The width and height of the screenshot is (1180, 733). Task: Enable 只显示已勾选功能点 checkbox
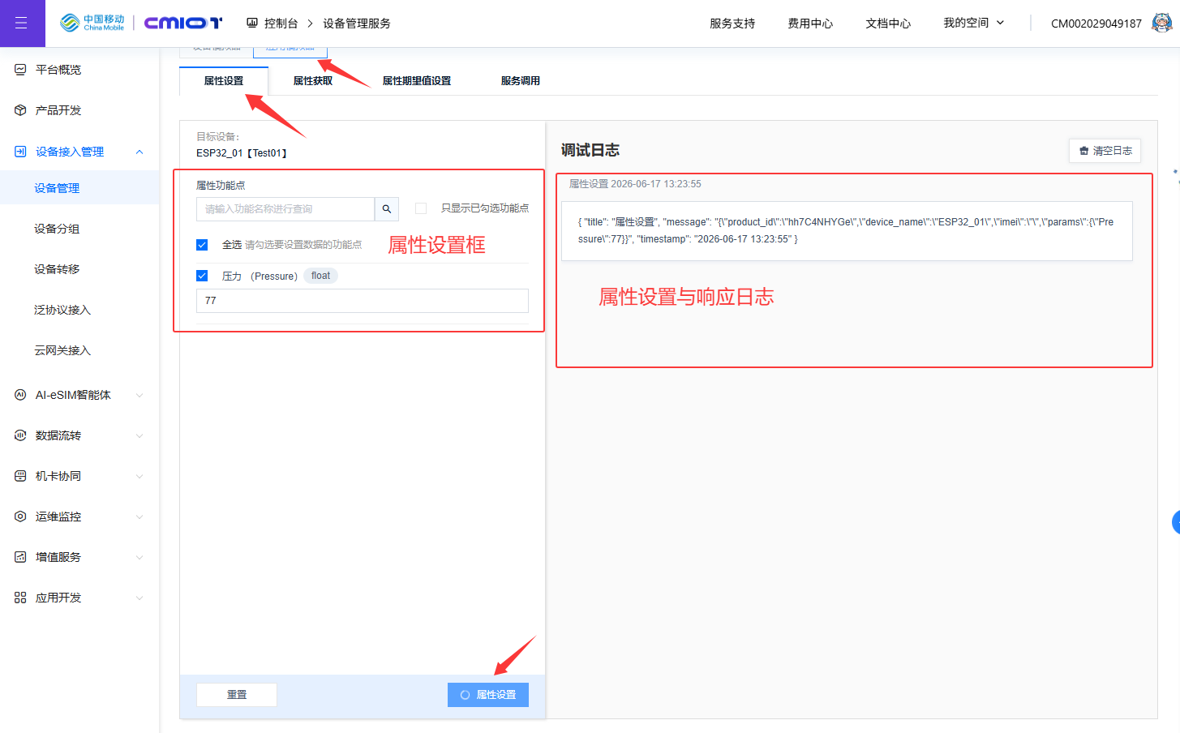pyautogui.click(x=421, y=208)
